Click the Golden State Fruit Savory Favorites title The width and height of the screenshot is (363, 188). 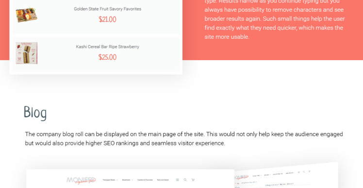[107, 9]
